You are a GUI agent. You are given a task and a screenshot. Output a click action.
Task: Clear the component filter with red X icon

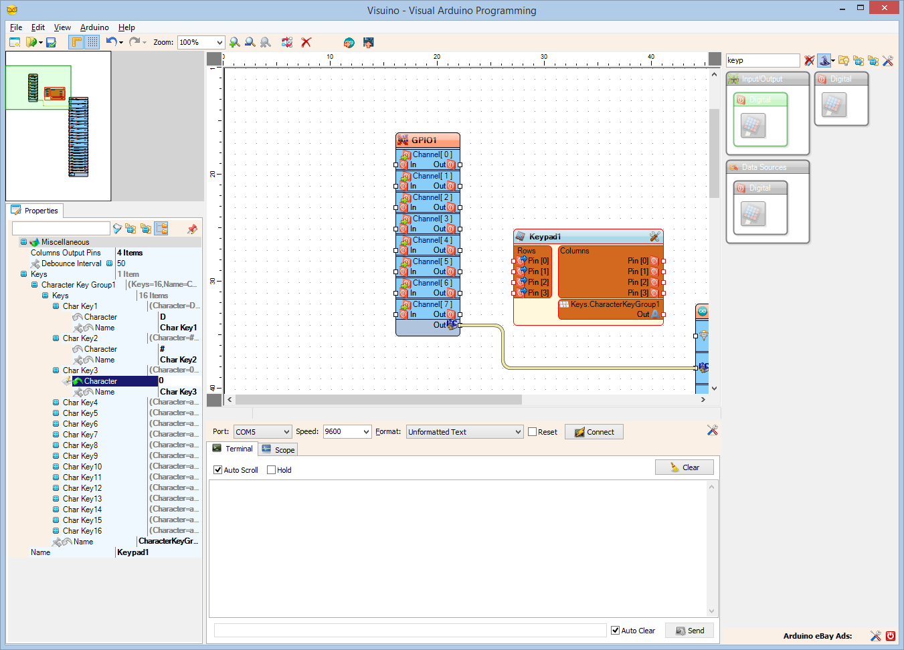coord(809,60)
